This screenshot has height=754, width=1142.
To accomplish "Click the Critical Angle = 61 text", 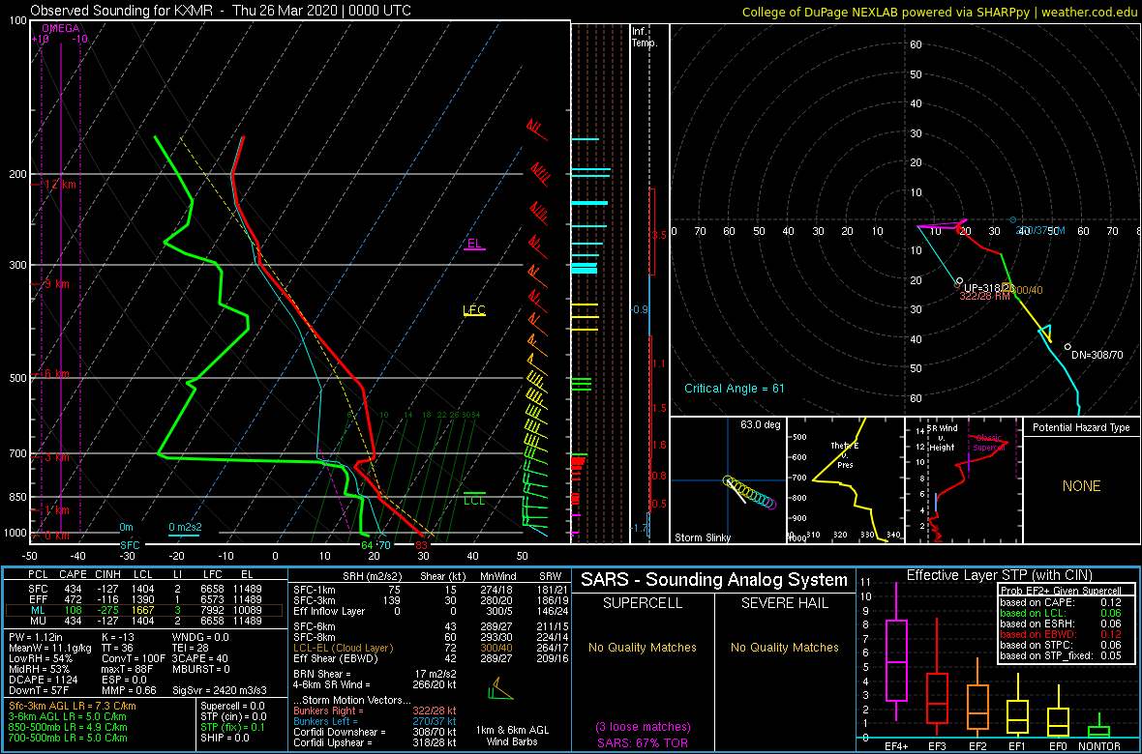I will click(x=735, y=389).
